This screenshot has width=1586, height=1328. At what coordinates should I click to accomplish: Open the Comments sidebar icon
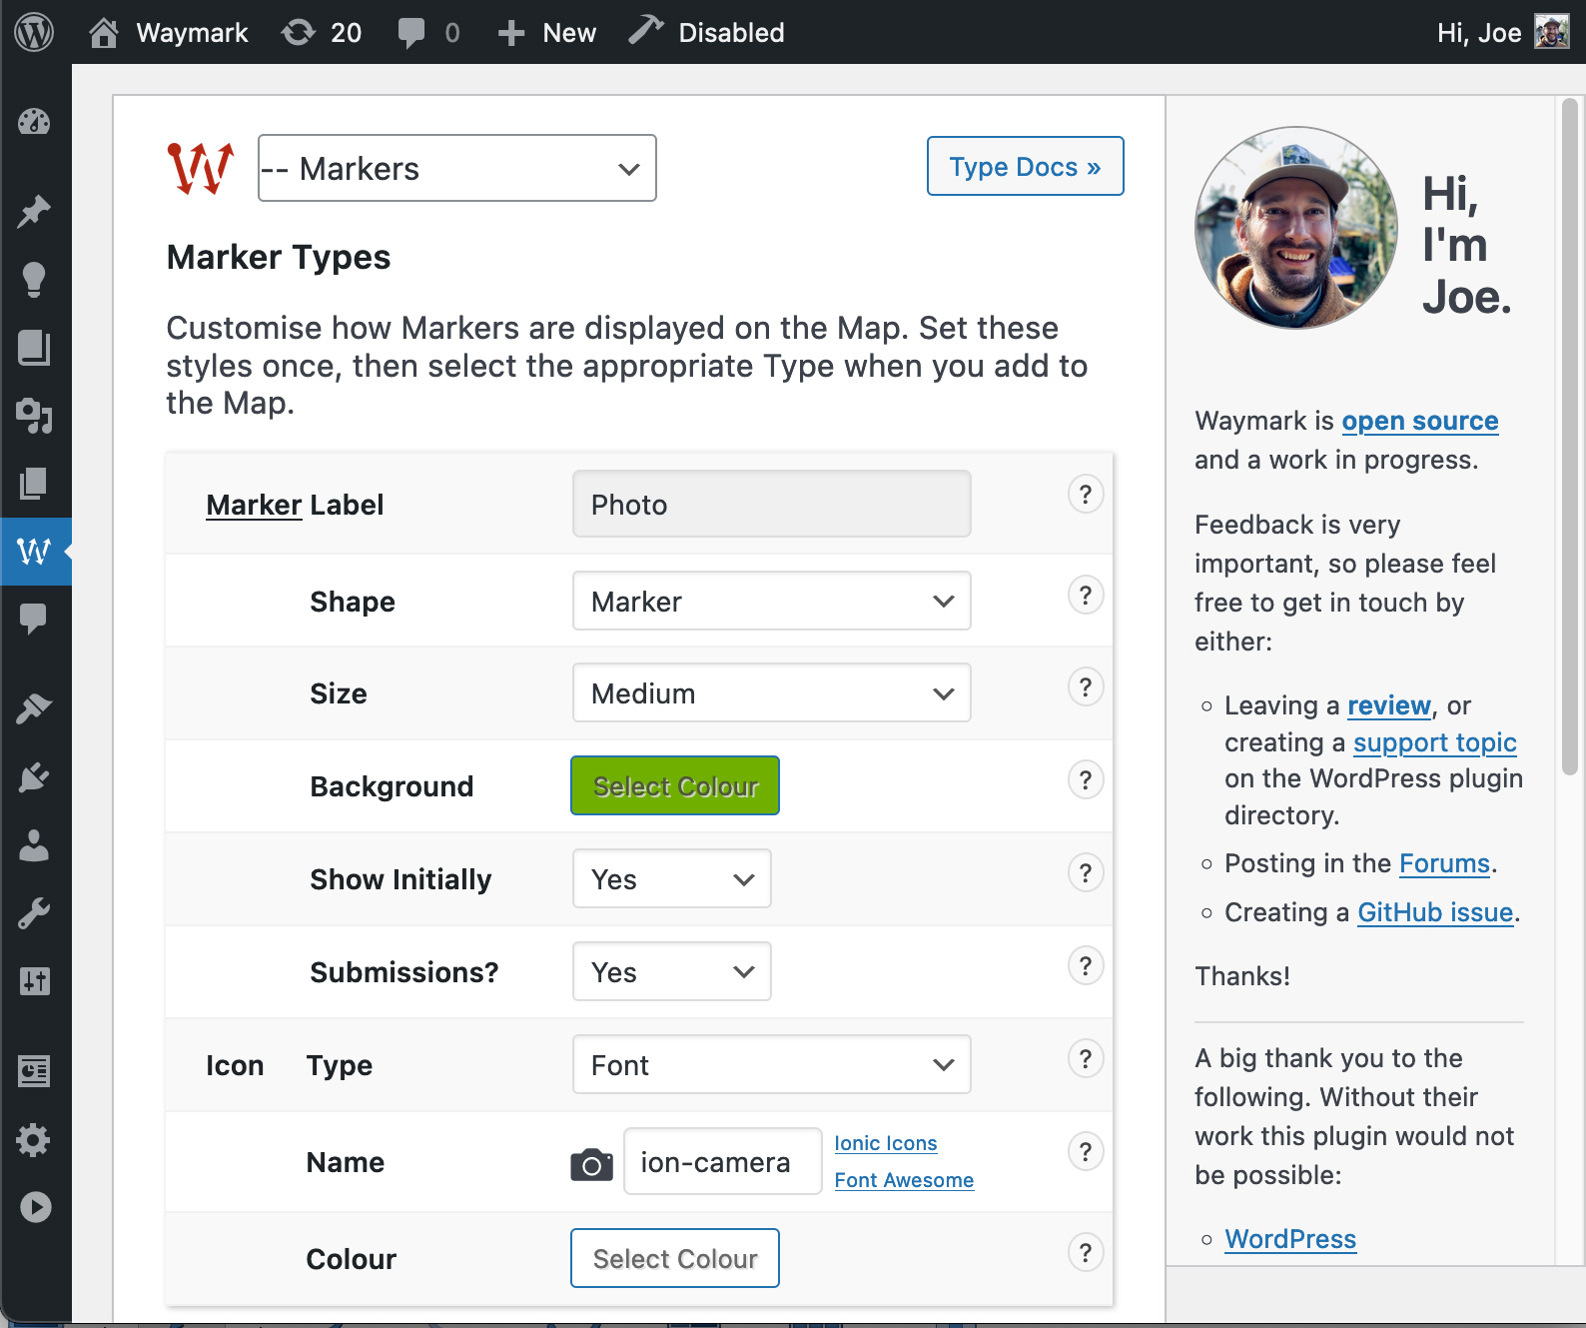[x=34, y=619]
